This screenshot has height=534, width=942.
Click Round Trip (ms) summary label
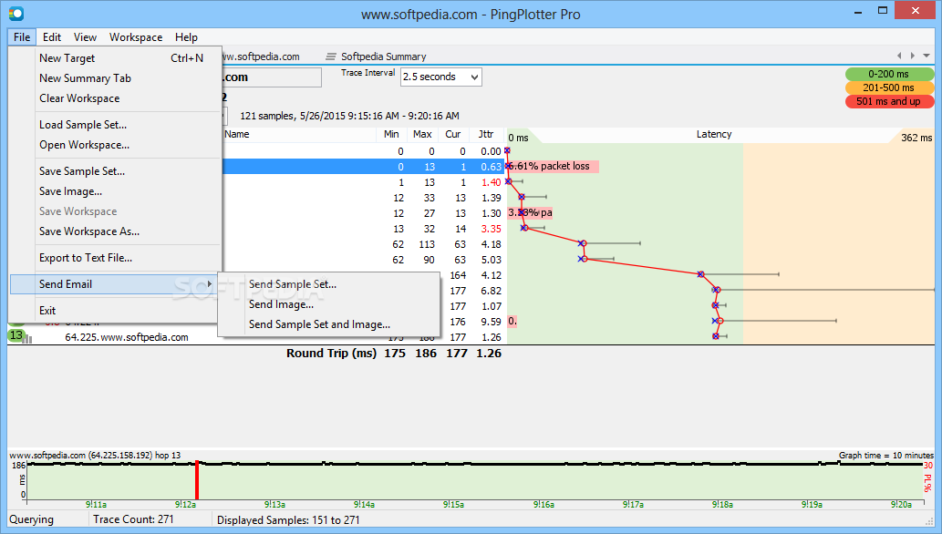(x=331, y=354)
